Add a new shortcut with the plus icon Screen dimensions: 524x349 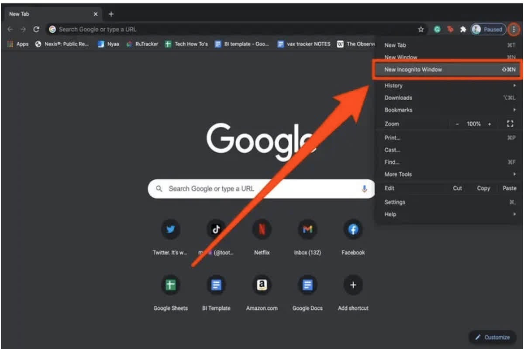(352, 285)
